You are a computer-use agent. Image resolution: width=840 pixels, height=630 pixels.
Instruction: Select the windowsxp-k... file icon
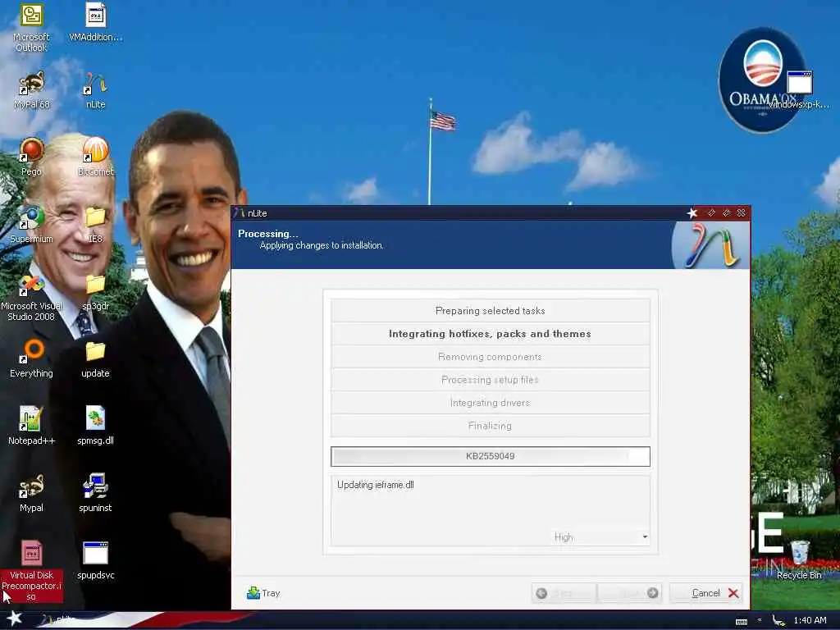799,89
